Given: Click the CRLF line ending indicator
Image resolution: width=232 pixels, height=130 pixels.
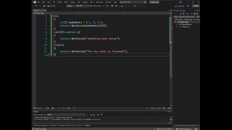Looking at the screenshot, I should (169, 108).
